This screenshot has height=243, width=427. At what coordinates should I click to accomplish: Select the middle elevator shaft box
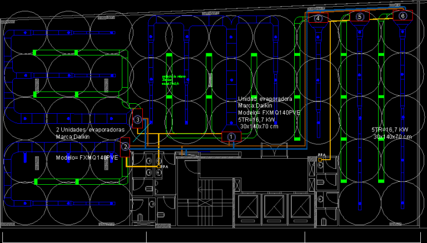[x=275, y=207]
